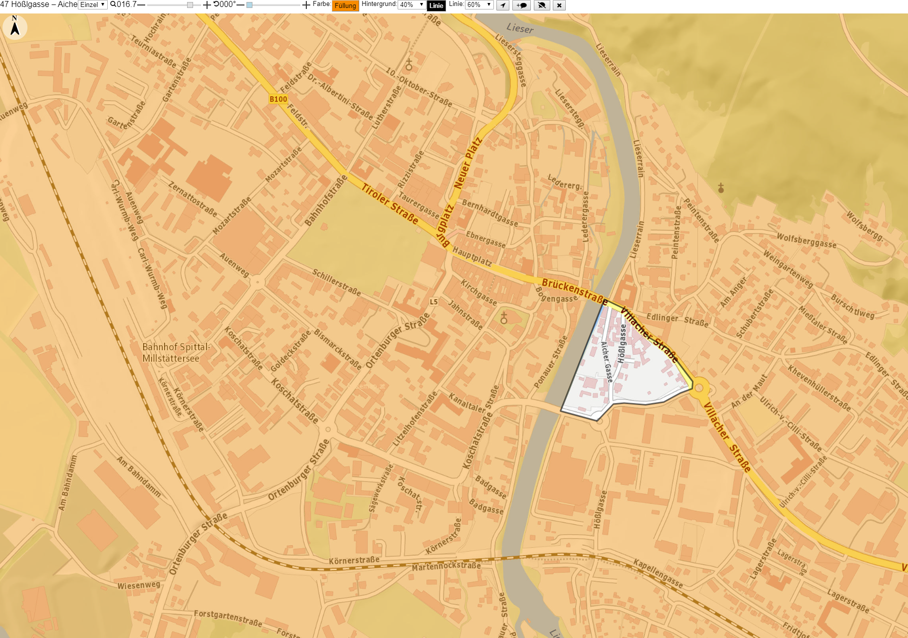Screen dimensions: 908x638
Task: Click the rotation decrease minus icon
Action: point(240,5)
